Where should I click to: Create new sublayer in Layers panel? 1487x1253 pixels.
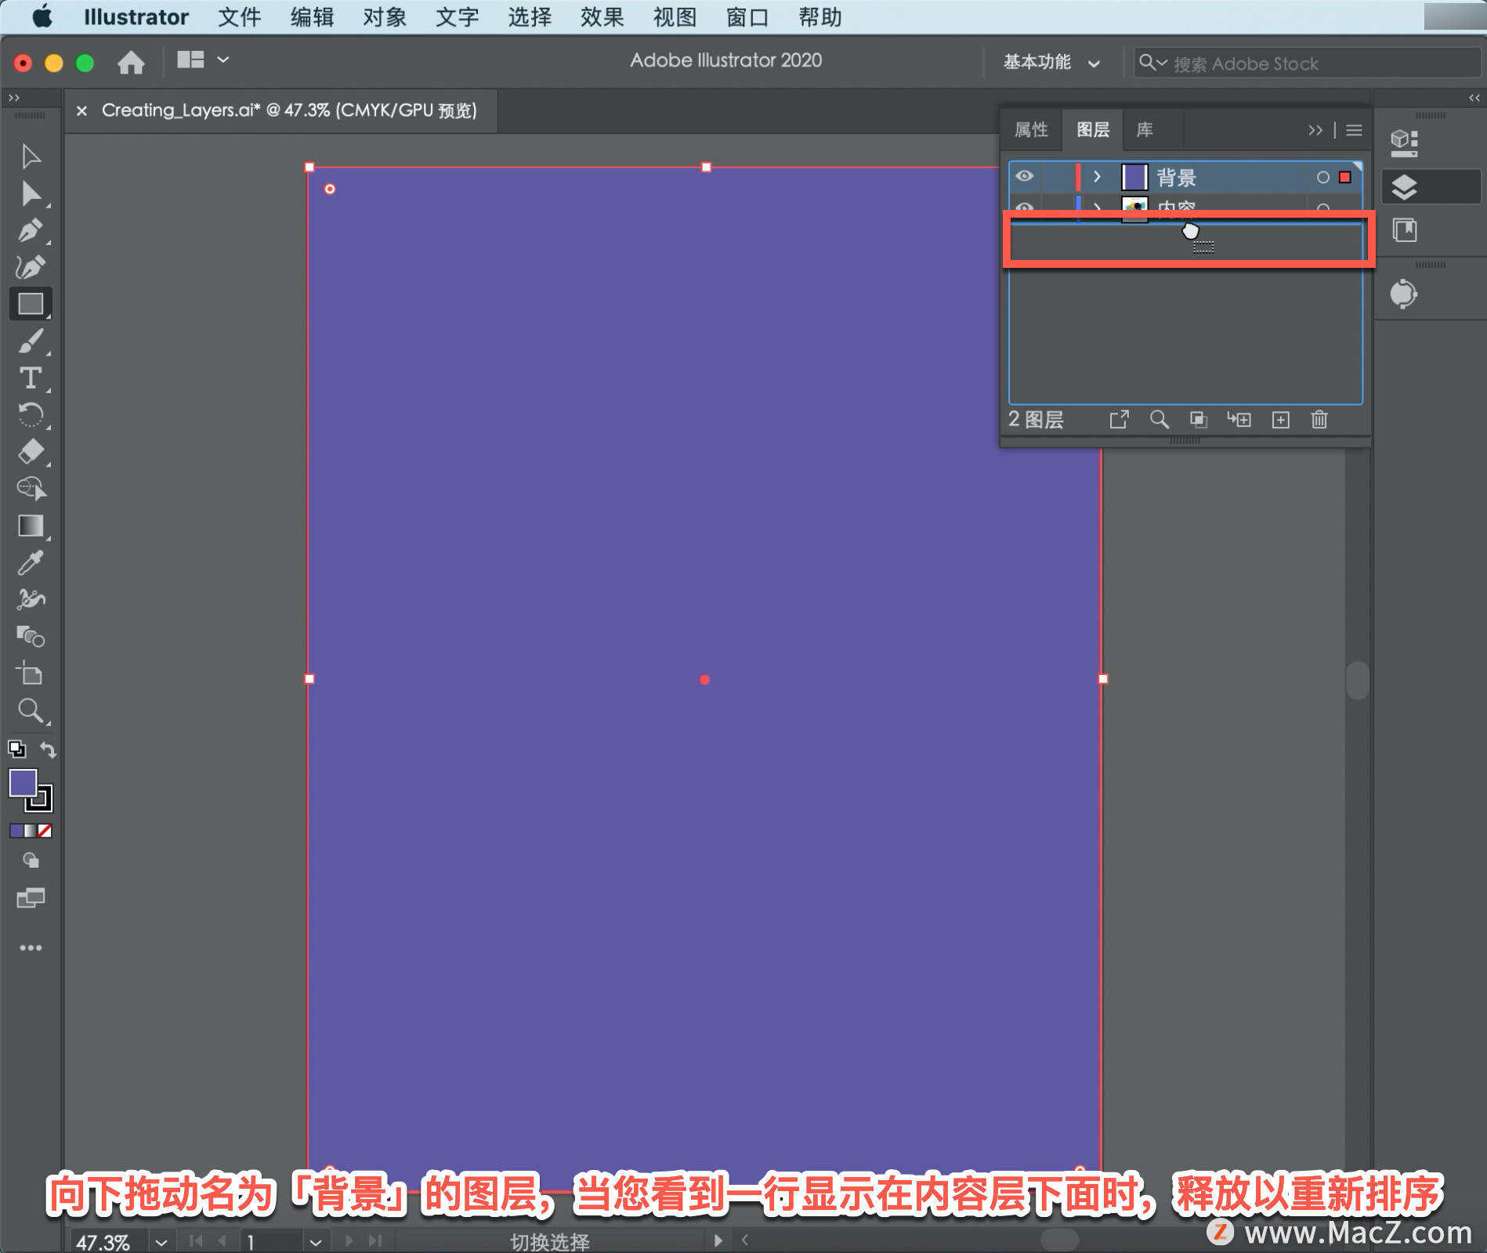point(1239,420)
